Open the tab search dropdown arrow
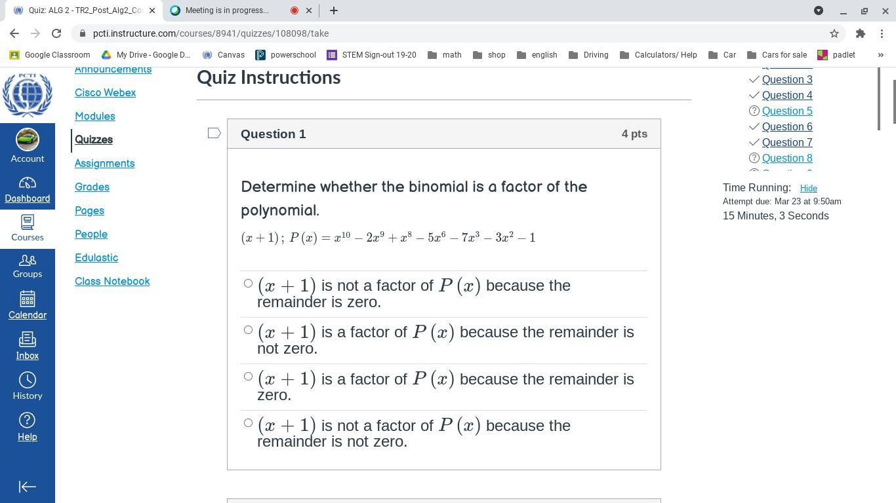896x503 pixels. click(x=819, y=10)
